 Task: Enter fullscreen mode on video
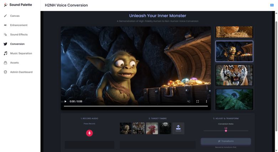pyautogui.click(x=198, y=101)
